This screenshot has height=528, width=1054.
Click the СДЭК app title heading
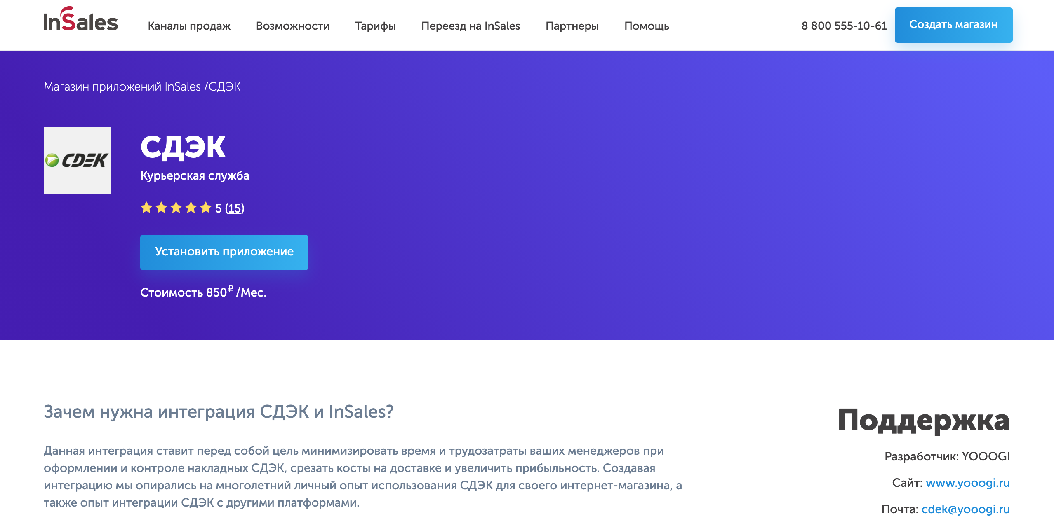(183, 147)
